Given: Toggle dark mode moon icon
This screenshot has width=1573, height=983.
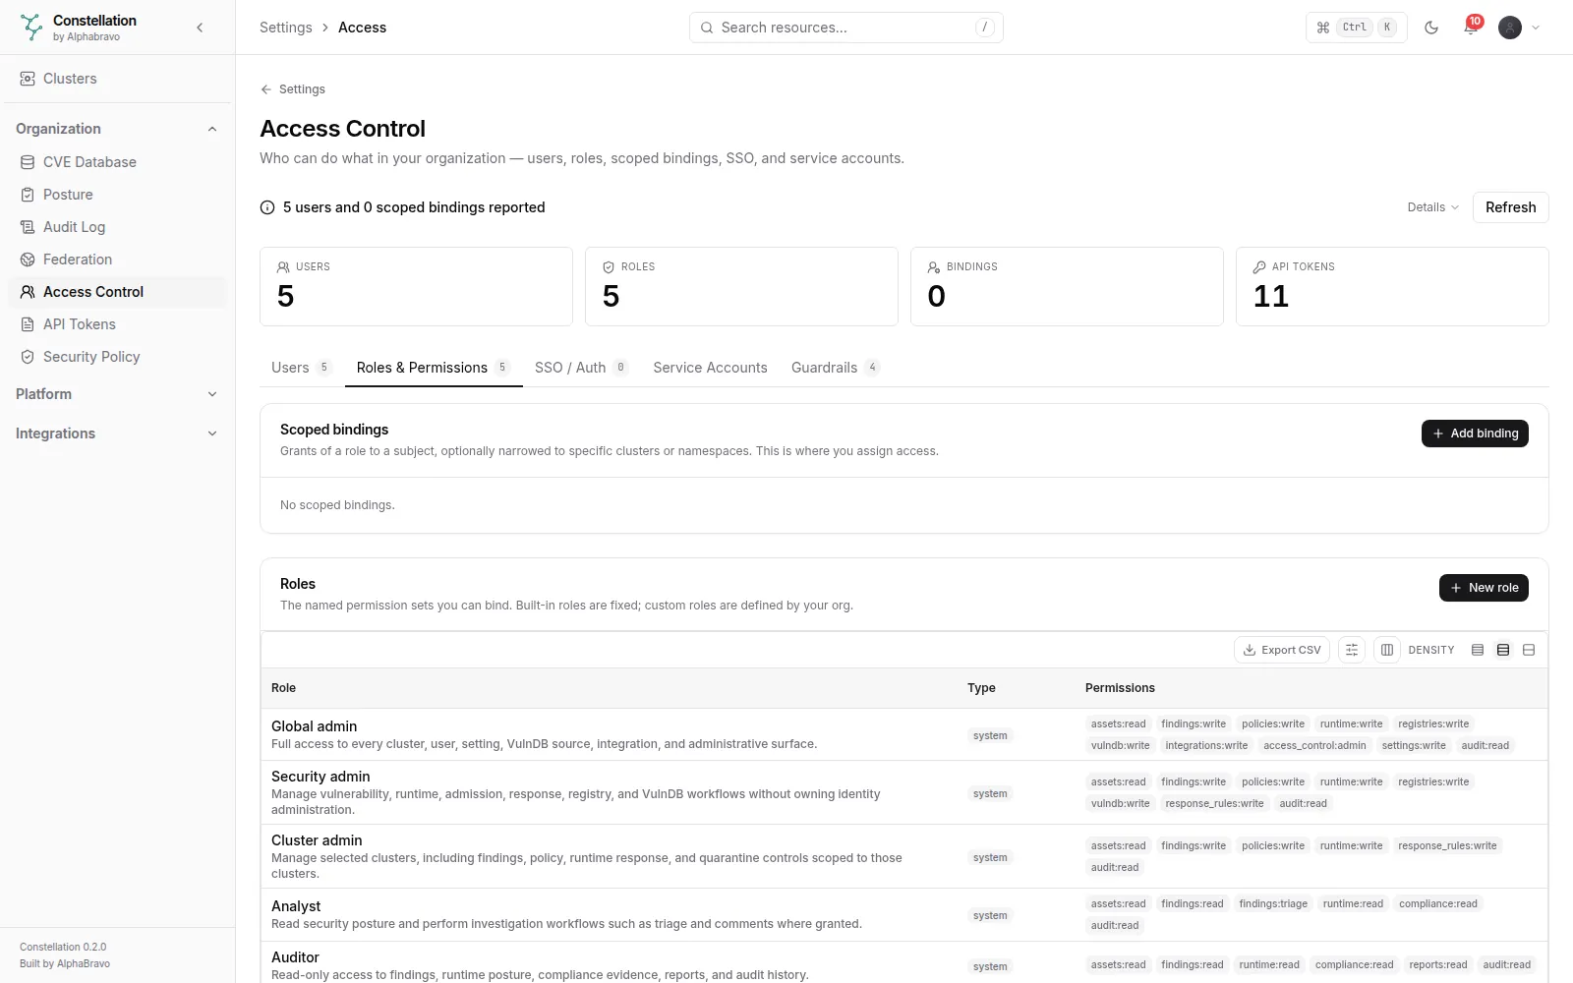Looking at the screenshot, I should 1431,28.
